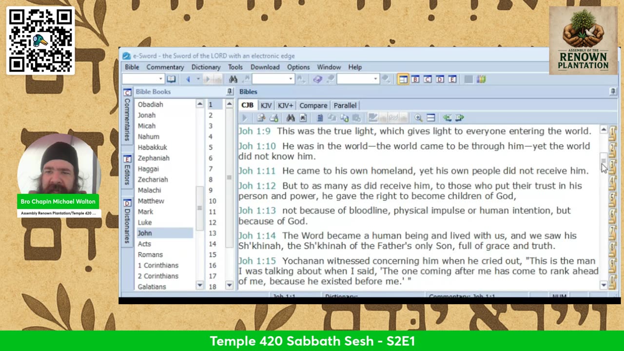Search Bible with Bibles panel binoculars
Image resolution: width=624 pixels, height=351 pixels.
tap(291, 117)
